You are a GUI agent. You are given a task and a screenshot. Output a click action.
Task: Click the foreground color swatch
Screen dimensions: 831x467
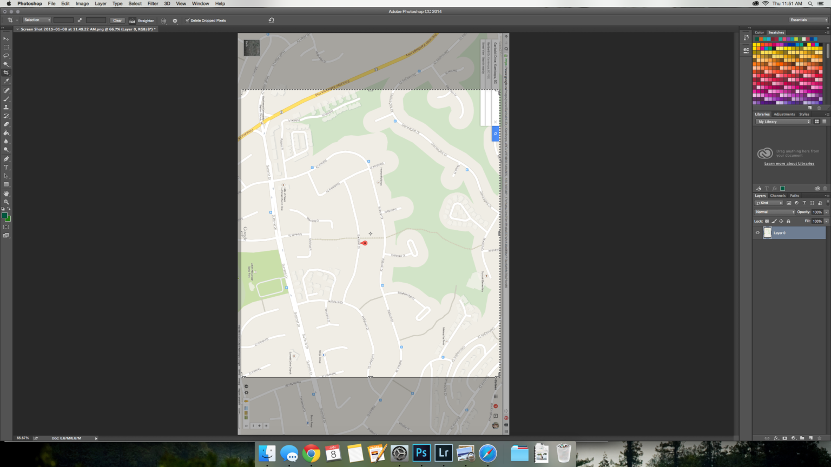click(4, 215)
